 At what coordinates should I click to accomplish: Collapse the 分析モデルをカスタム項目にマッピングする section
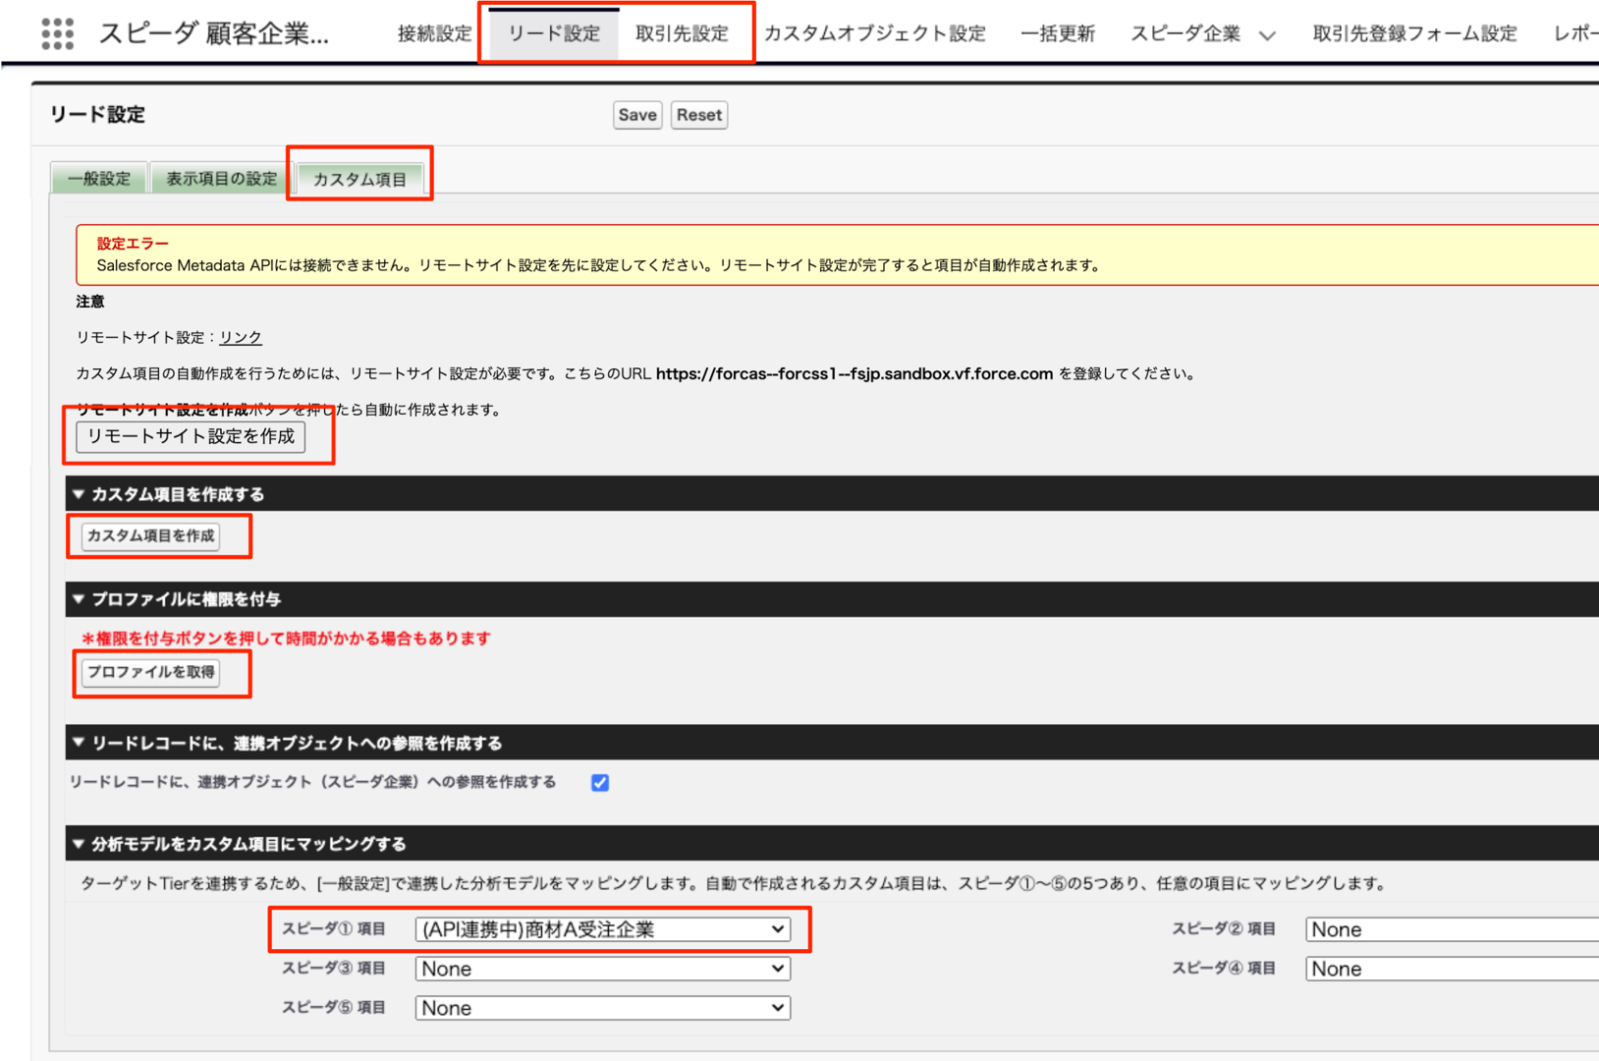point(79,844)
